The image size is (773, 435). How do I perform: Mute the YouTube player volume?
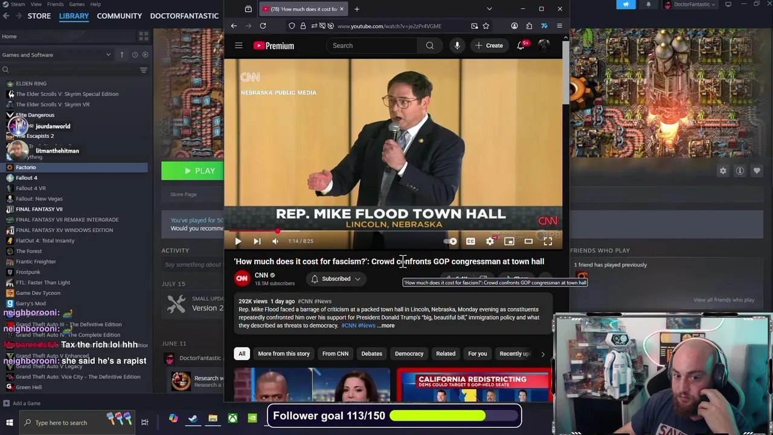pos(275,241)
